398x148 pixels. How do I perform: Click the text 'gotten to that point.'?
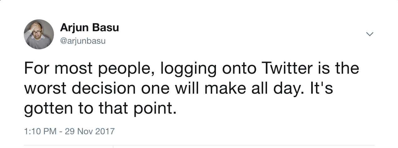(x=98, y=109)
